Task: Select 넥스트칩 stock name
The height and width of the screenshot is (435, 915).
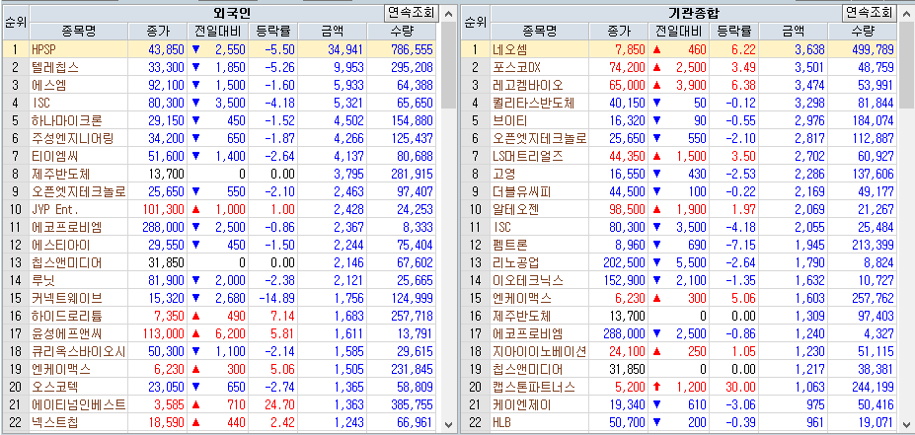Action: point(55,422)
